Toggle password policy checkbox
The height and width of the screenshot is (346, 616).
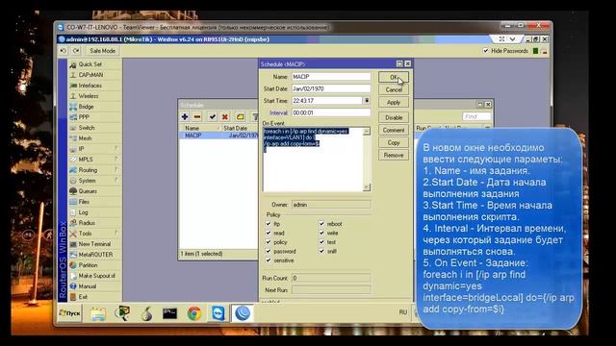pyautogui.click(x=269, y=251)
